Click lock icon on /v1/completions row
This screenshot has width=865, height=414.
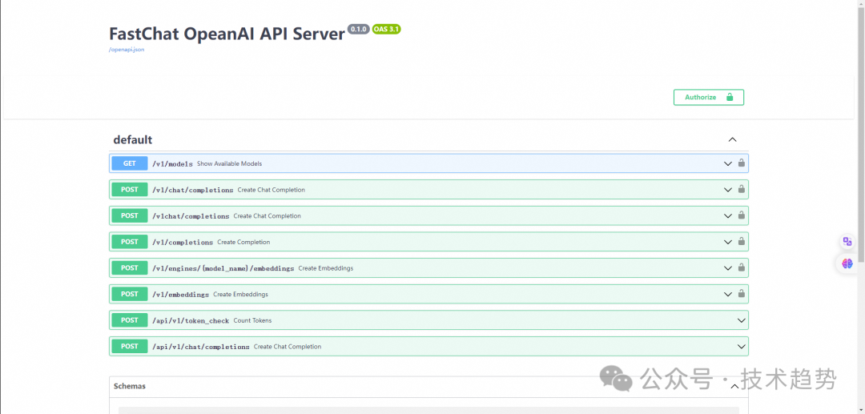(x=742, y=242)
